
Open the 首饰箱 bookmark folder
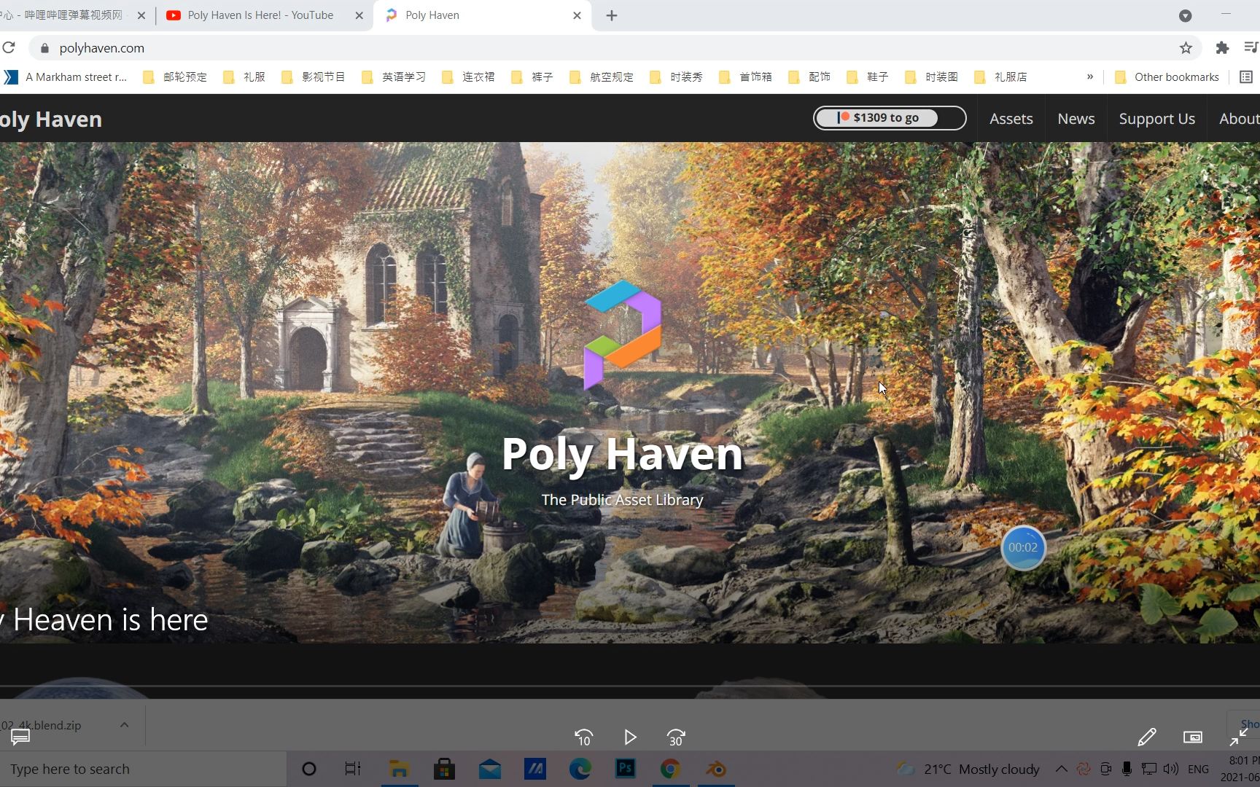click(745, 77)
